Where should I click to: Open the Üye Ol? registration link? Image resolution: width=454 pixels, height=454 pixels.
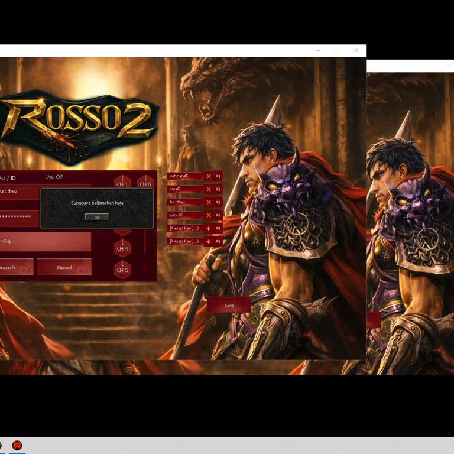click(54, 177)
